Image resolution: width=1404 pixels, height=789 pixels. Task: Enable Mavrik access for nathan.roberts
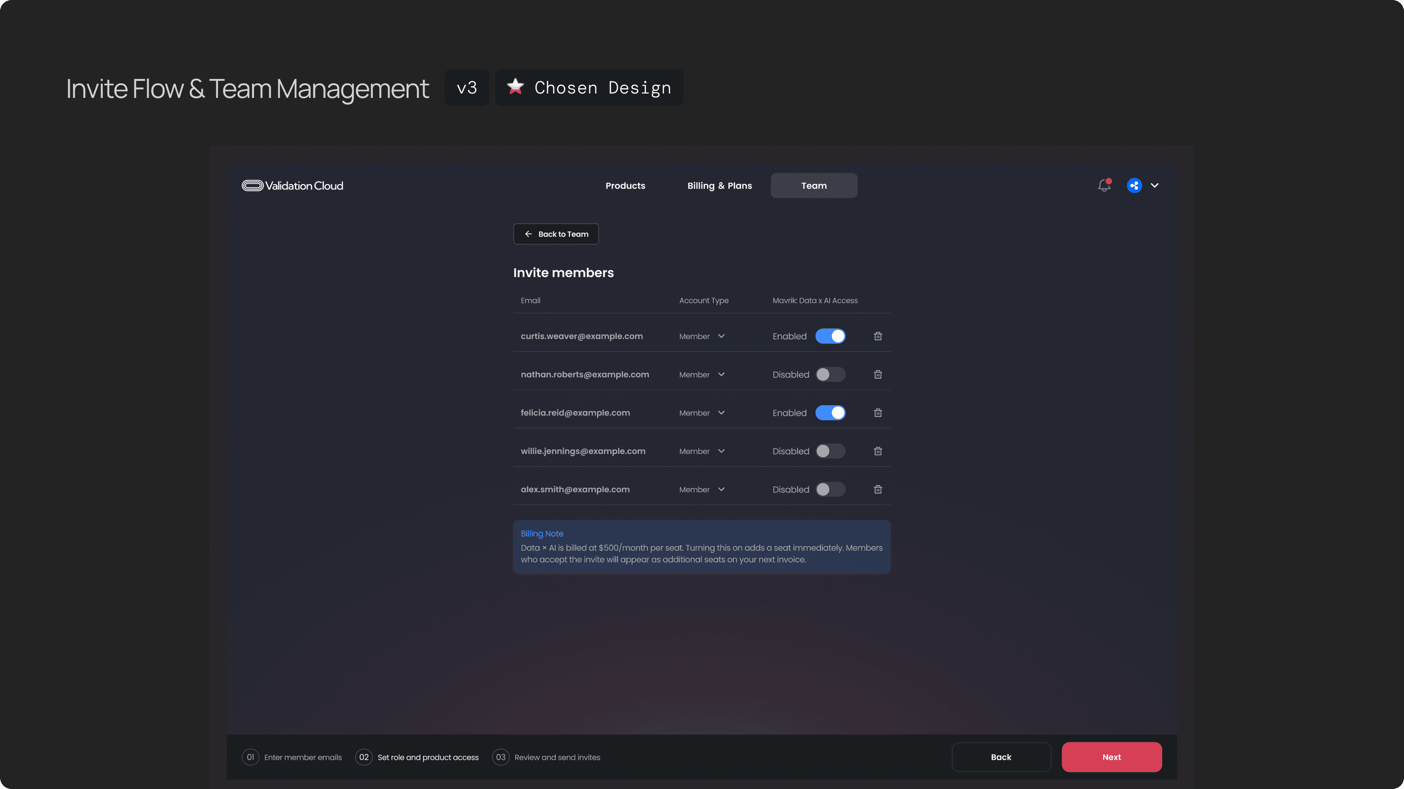pos(830,375)
